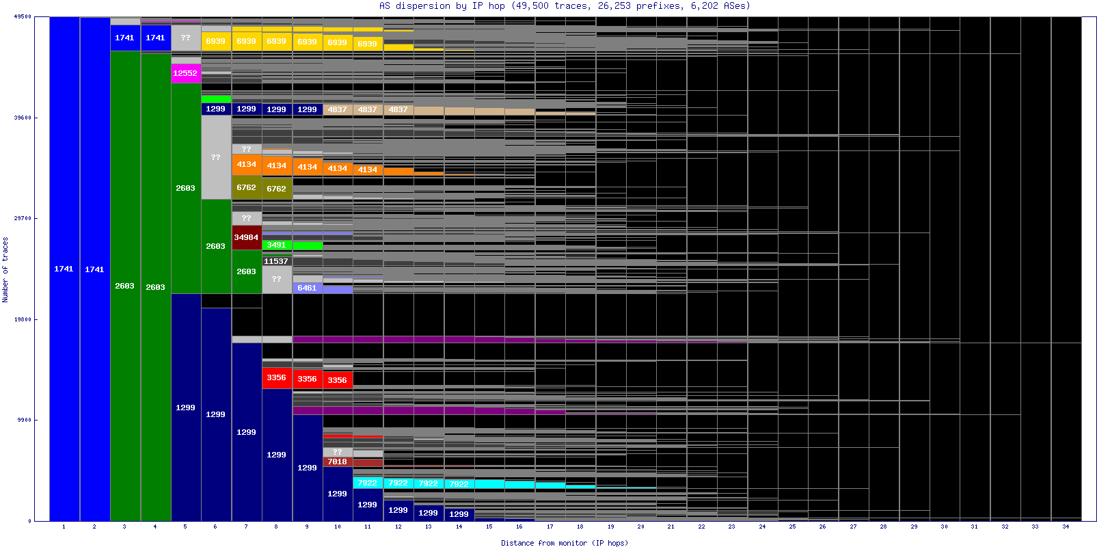The image size is (1097, 547).
Task: Click the small blue 1741 block at hop 3
Action: pos(125,38)
